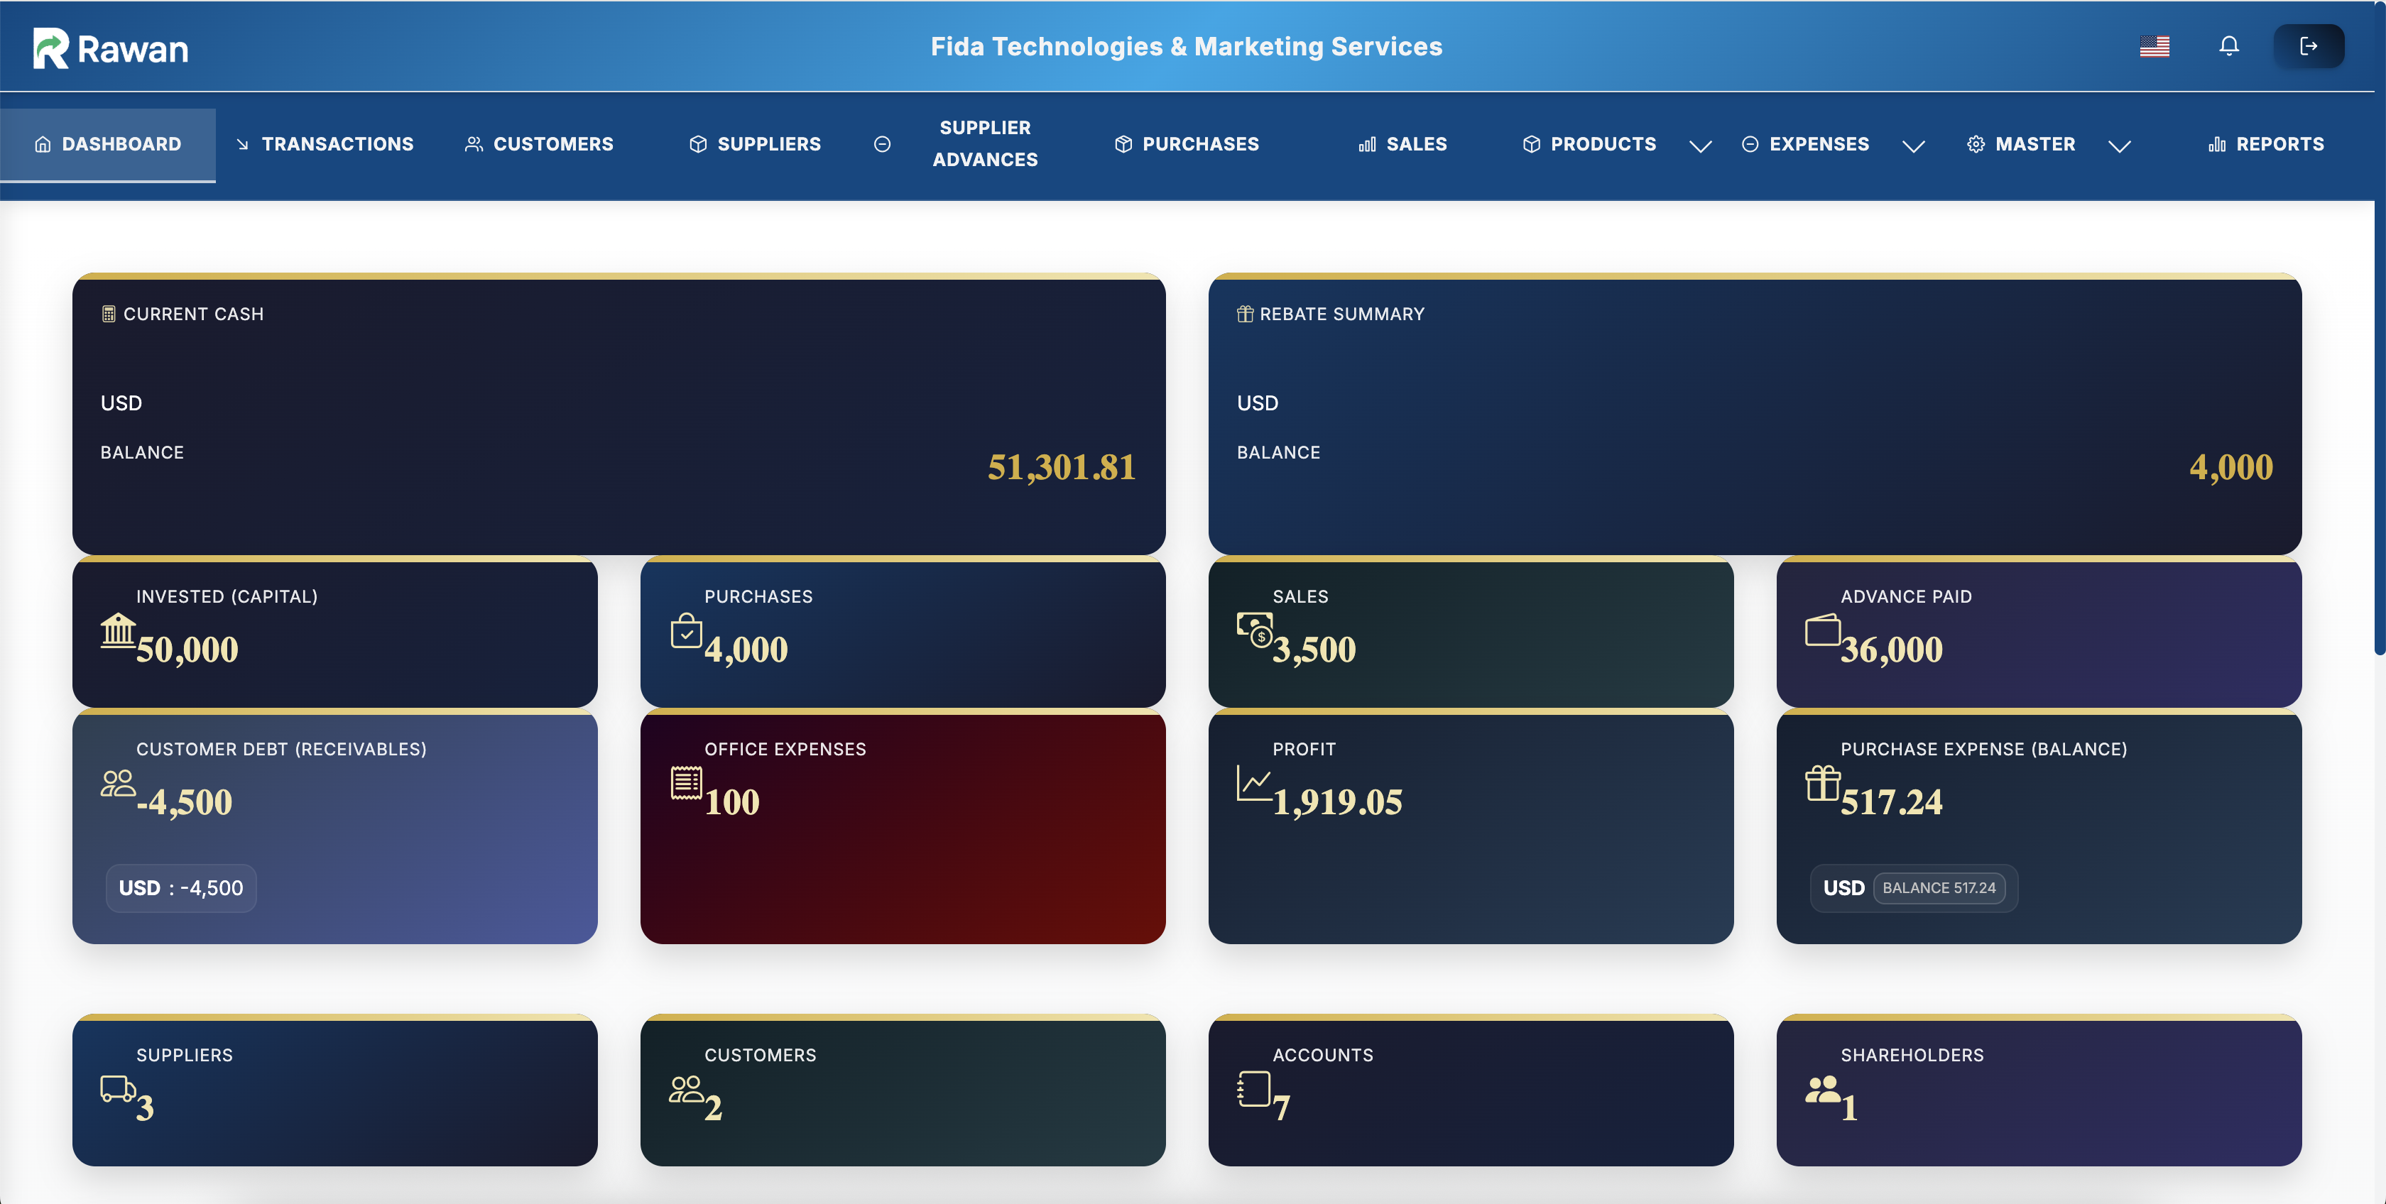Image resolution: width=2386 pixels, height=1204 pixels.
Task: Switch to the Transactions menu item
Action: (336, 143)
